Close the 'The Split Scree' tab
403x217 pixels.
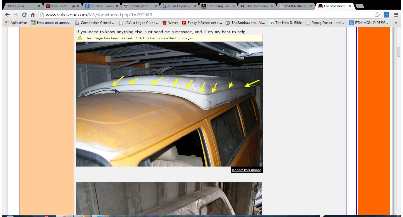pyautogui.click(x=272, y=6)
